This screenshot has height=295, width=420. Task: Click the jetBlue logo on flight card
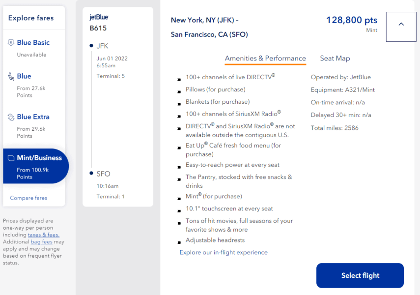tap(99, 17)
